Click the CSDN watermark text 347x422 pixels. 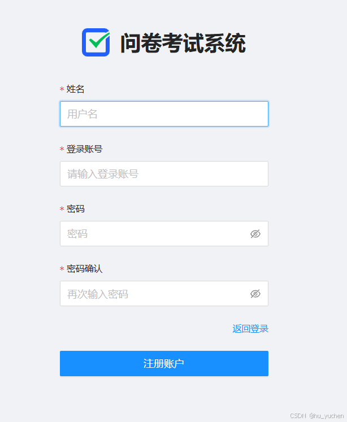tap(298, 416)
